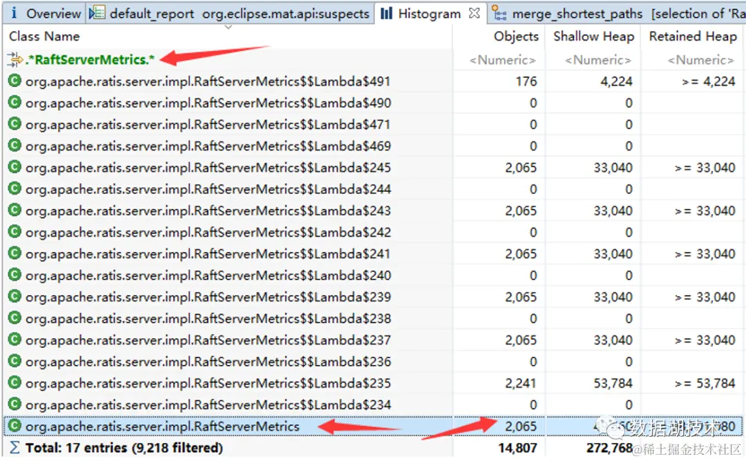
Task: Click the Total 17 entries summary
Action: (124, 448)
